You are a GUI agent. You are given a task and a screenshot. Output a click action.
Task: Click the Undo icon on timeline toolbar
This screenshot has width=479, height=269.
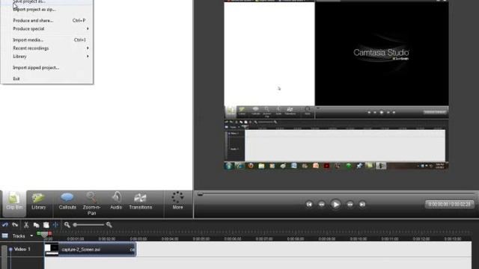5,225
